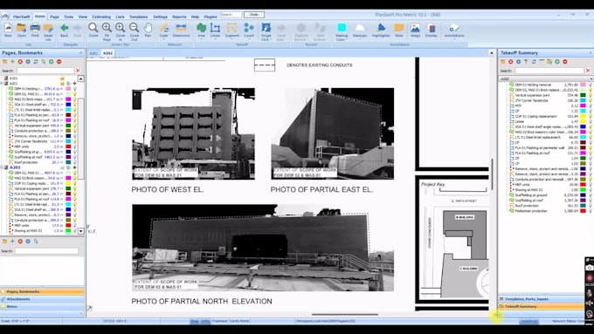Click the Overlay tool
594x334 pixels.
point(432,30)
